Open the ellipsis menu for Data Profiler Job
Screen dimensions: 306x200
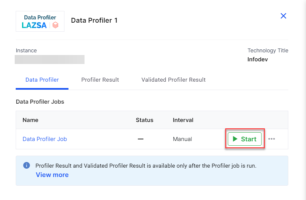272,139
